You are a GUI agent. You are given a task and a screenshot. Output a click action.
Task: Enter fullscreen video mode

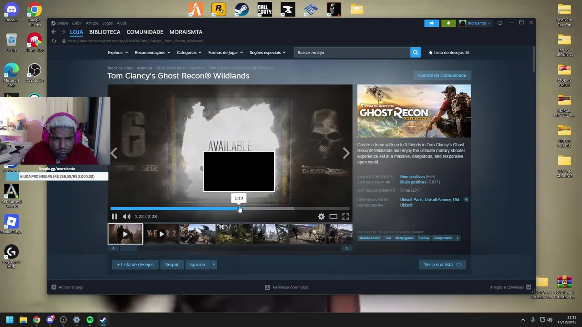pos(346,217)
